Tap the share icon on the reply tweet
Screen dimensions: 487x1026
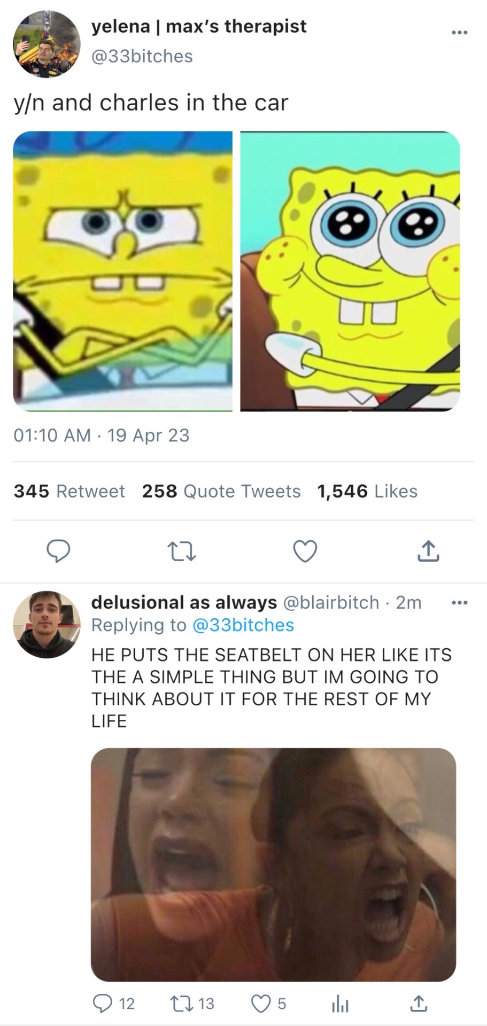pyautogui.click(x=419, y=1003)
